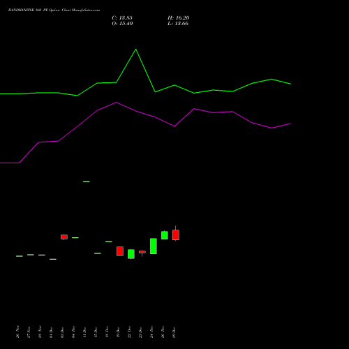Click the '03 Dec' date axis label

click(63, 332)
